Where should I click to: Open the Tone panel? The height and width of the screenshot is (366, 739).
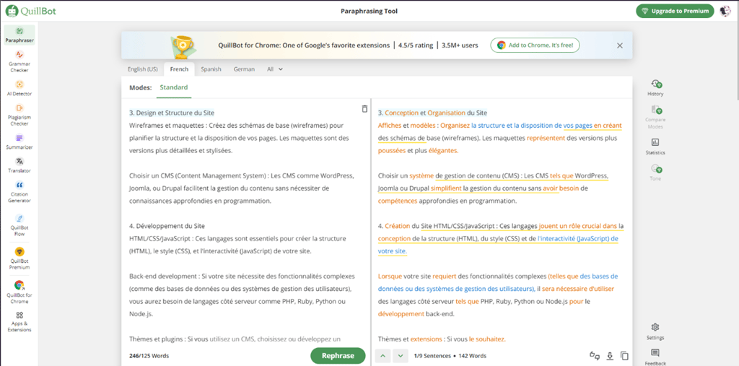pos(655,173)
